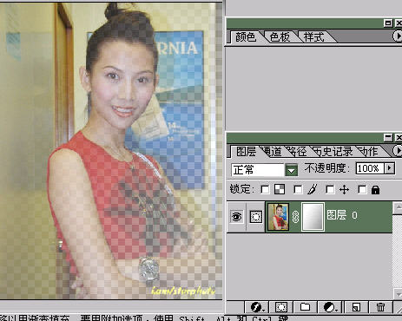The image size is (402, 321).
Task: Enable lock position checkbox
Action: [x=330, y=190]
